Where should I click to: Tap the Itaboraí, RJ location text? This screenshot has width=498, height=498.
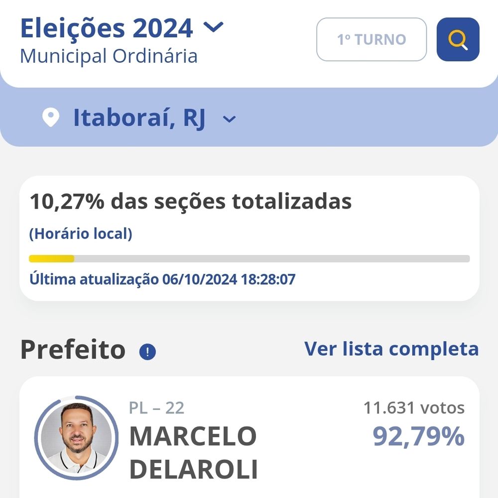click(x=139, y=118)
